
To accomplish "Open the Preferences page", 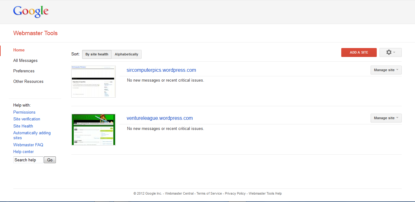I will [x=24, y=71].
